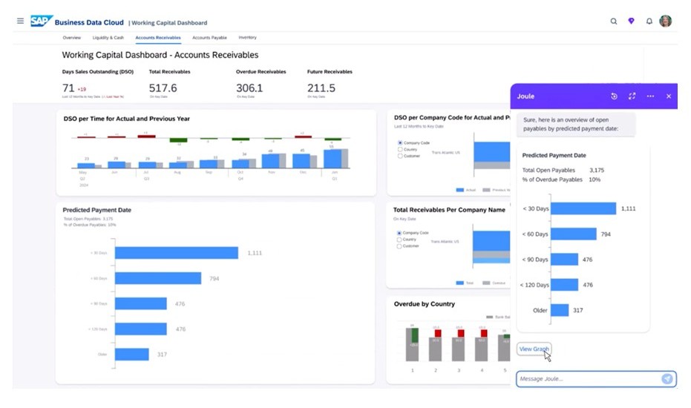The width and height of the screenshot is (691, 408).
Task: Click the SAP logo
Action: point(41,22)
